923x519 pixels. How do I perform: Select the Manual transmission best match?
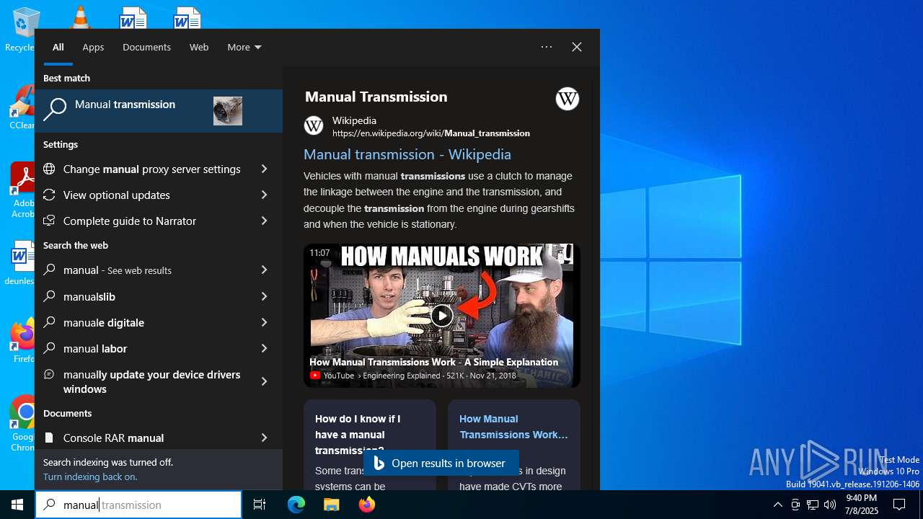(159, 111)
